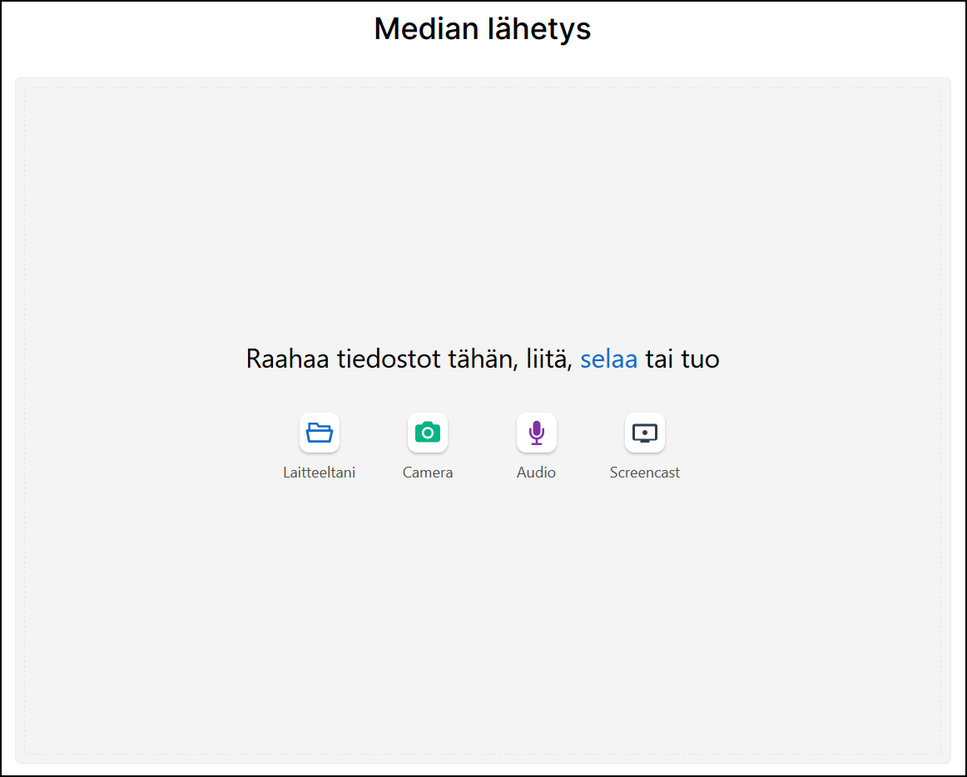
Task: Start Screencast via the monitor icon
Action: 645,433
